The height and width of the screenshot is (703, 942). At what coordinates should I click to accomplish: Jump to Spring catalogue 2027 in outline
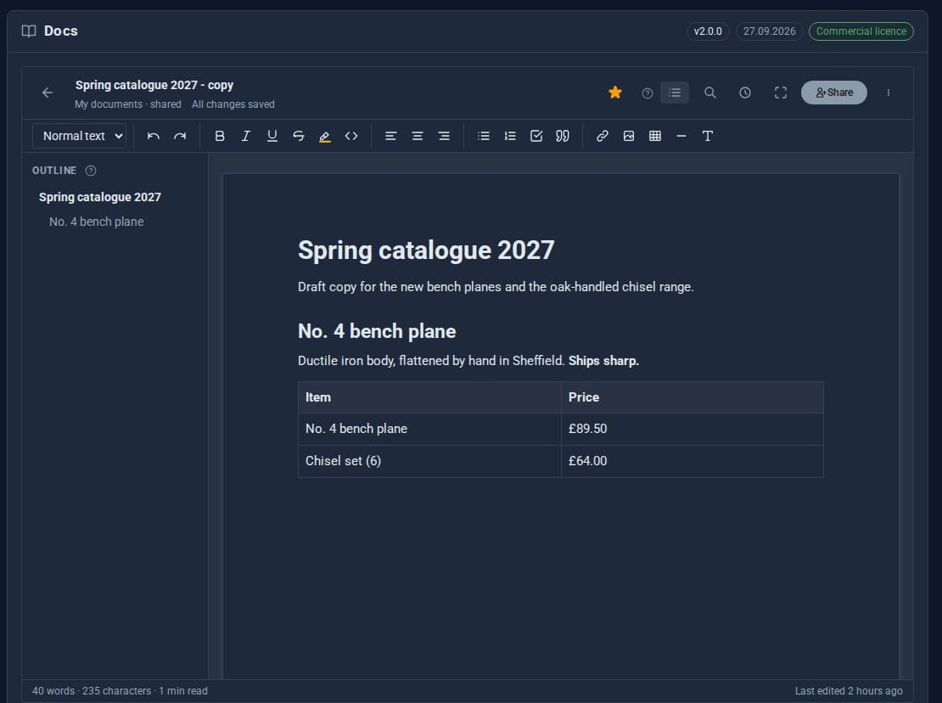coord(100,197)
